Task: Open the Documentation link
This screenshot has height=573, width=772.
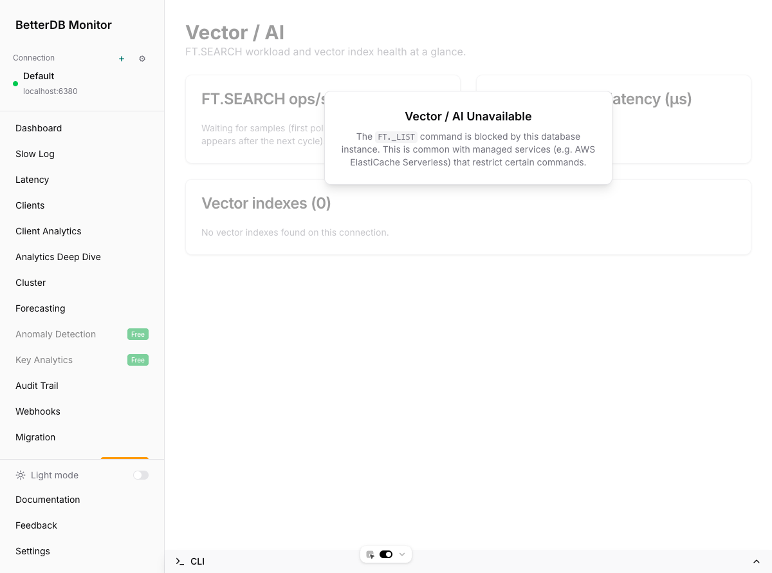Action: [x=48, y=500]
